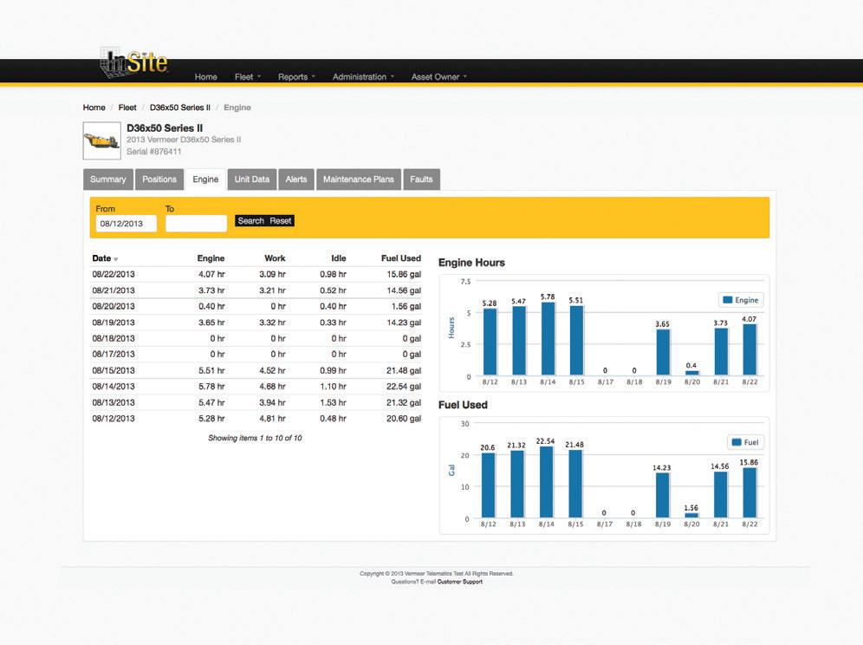Click the Reset button
The height and width of the screenshot is (645, 863).
[x=281, y=221]
